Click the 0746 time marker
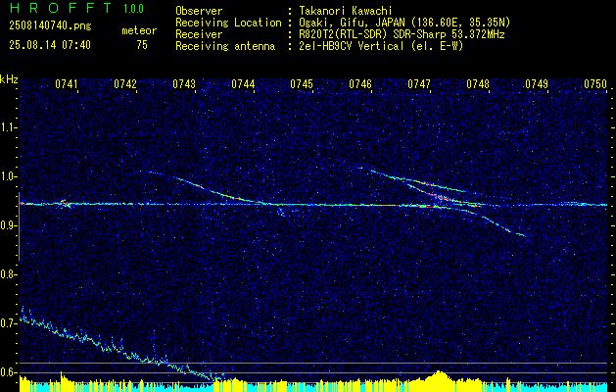Screen dimensions: 616x392 coord(360,84)
